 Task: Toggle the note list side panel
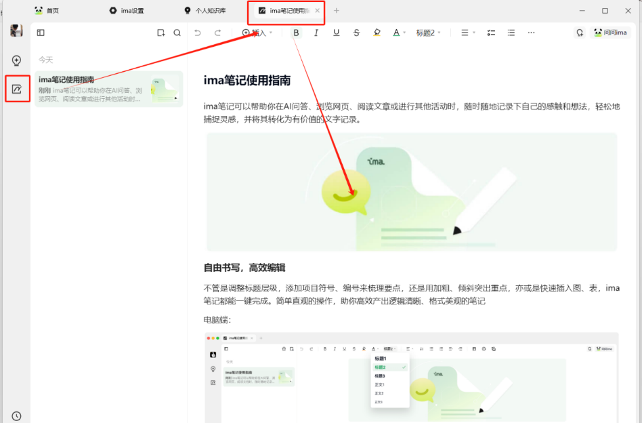tap(41, 33)
